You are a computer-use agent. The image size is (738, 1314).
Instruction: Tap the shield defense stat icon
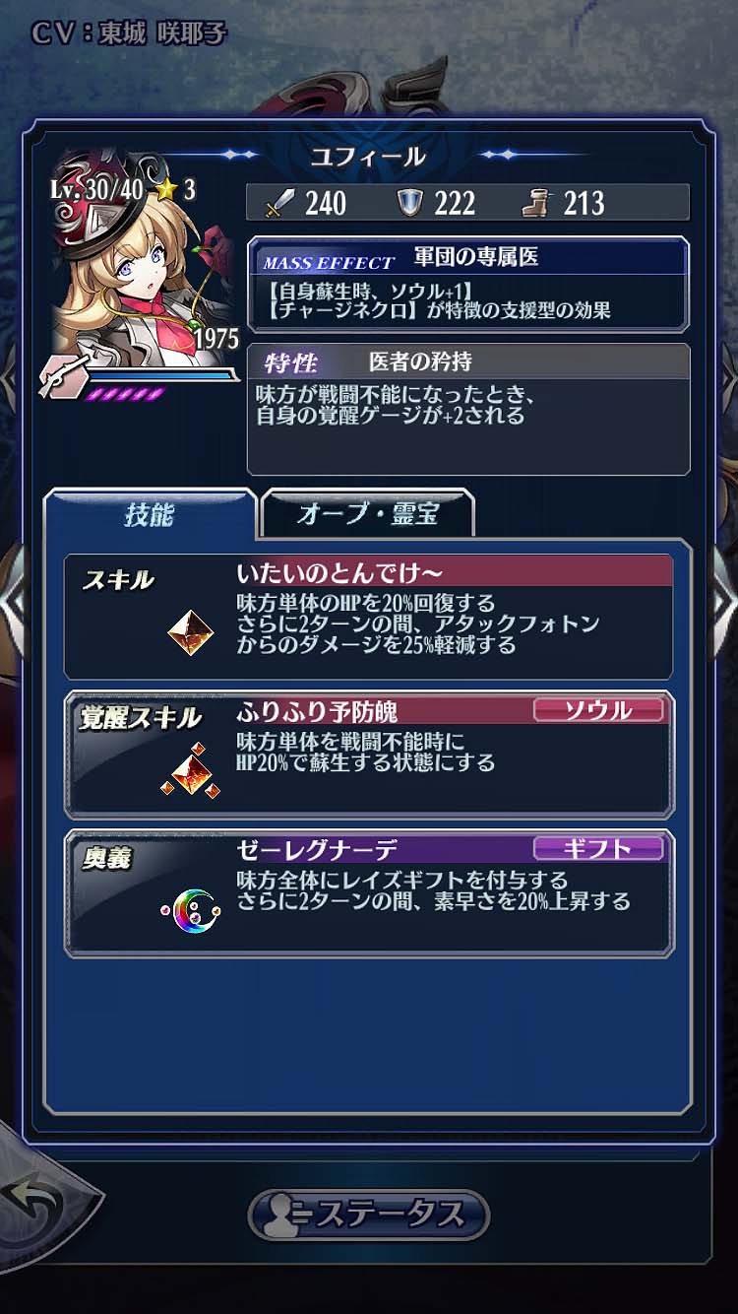pos(410,203)
